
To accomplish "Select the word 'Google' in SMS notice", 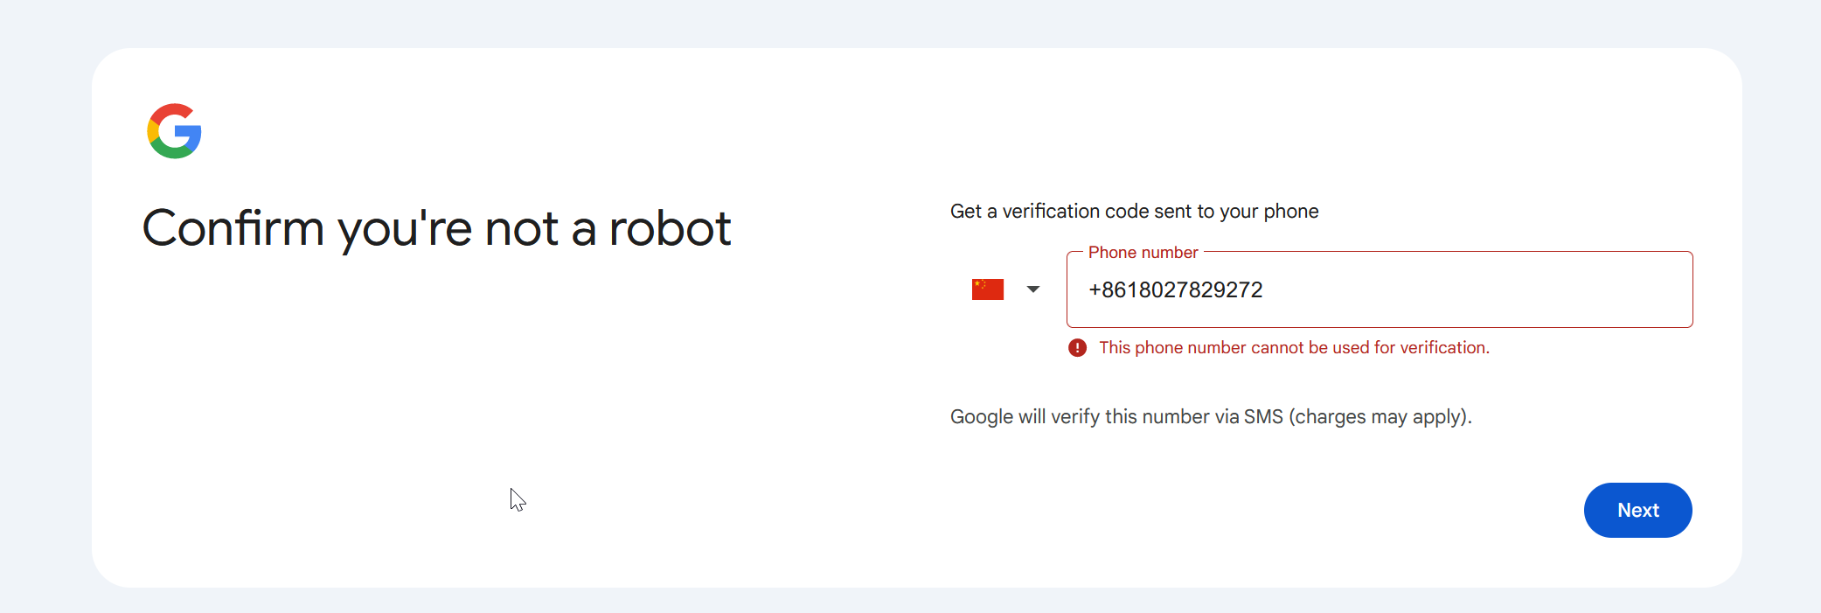I will point(982,417).
